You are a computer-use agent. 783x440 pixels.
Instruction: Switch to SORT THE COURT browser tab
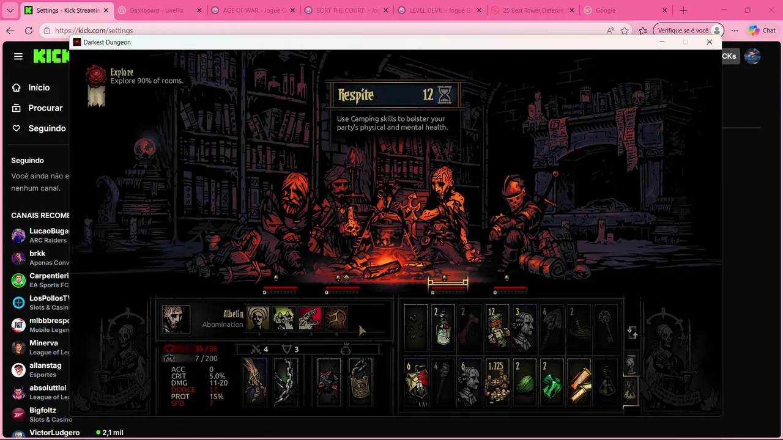tap(346, 10)
